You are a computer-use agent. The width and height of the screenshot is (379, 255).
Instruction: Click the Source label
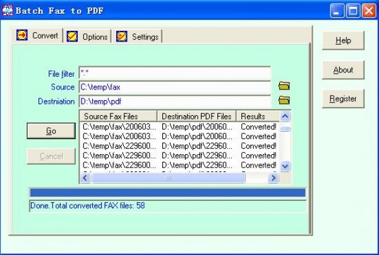(63, 87)
